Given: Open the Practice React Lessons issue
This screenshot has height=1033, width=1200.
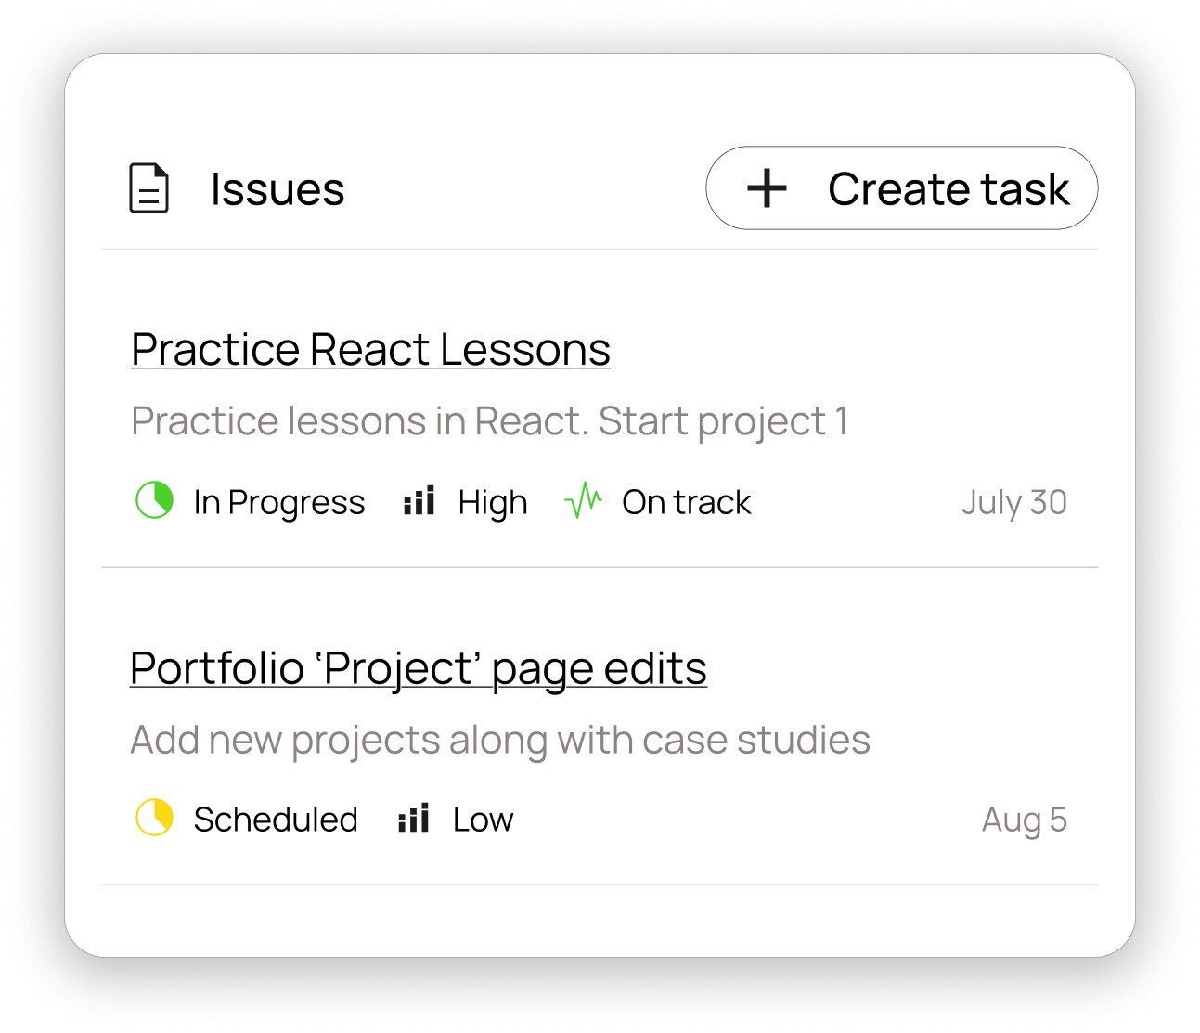Looking at the screenshot, I should [370, 350].
